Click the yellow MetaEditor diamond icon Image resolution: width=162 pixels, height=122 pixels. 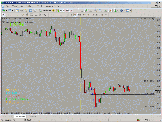tap(54, 11)
